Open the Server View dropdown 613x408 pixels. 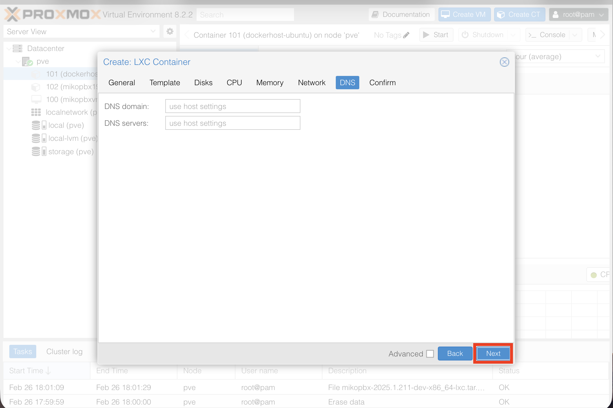coord(153,31)
